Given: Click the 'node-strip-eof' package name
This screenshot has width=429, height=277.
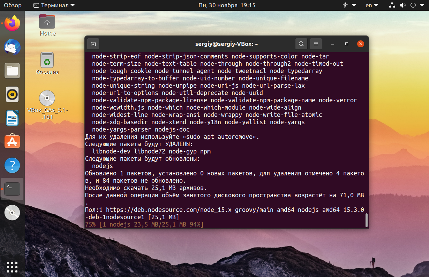Looking at the screenshot, I should tap(116, 56).
